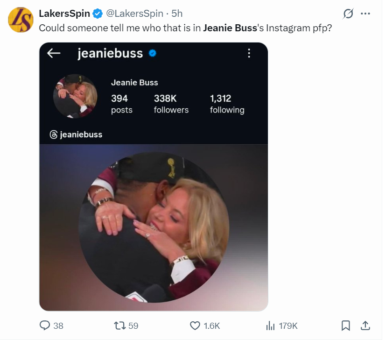Click the reply icon with 38 comments
385x340 pixels.
tap(45, 326)
